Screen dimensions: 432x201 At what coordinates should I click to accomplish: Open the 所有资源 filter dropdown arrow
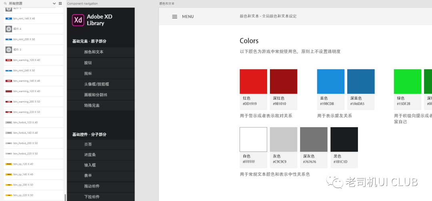(54, 4)
